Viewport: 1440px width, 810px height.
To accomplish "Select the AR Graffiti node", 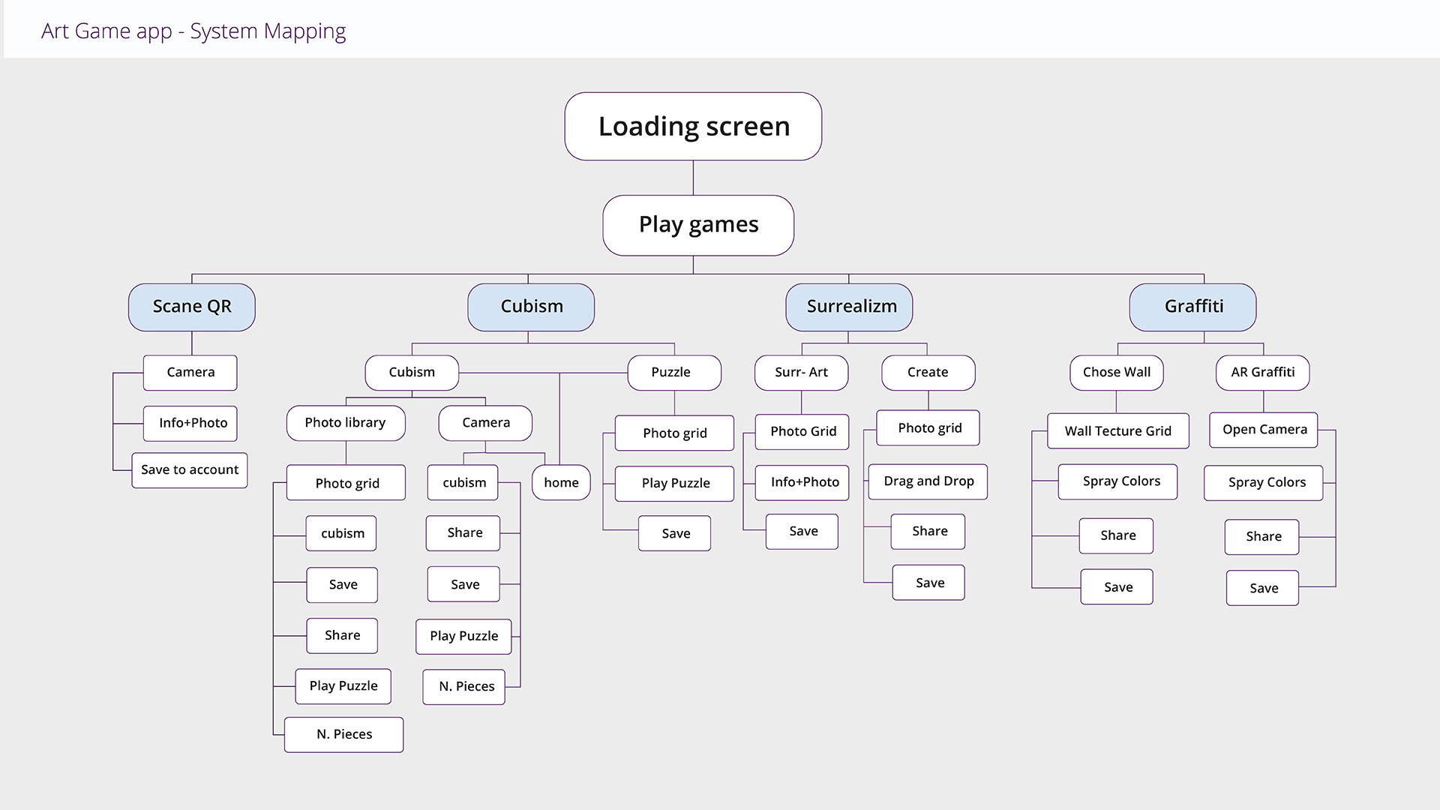I will click(1263, 373).
